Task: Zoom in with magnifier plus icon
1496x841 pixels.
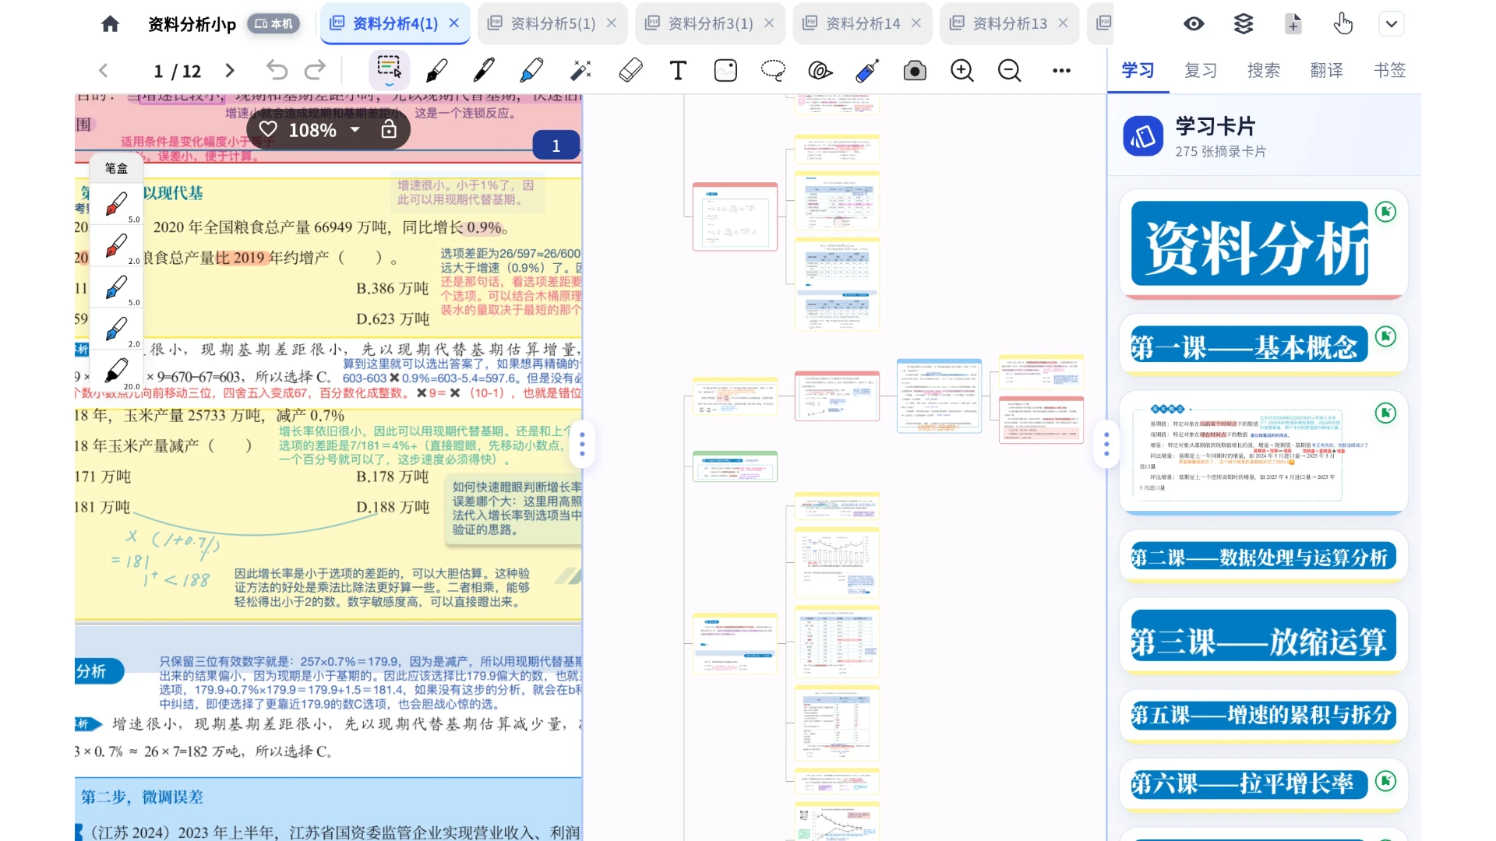Action: click(x=962, y=71)
